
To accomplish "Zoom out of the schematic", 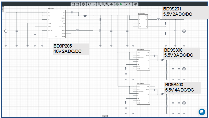I will (x=103, y=4).
